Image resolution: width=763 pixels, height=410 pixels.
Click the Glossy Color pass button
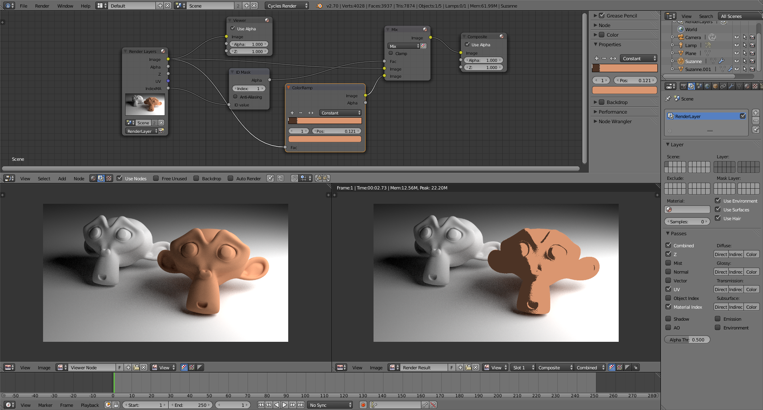751,272
